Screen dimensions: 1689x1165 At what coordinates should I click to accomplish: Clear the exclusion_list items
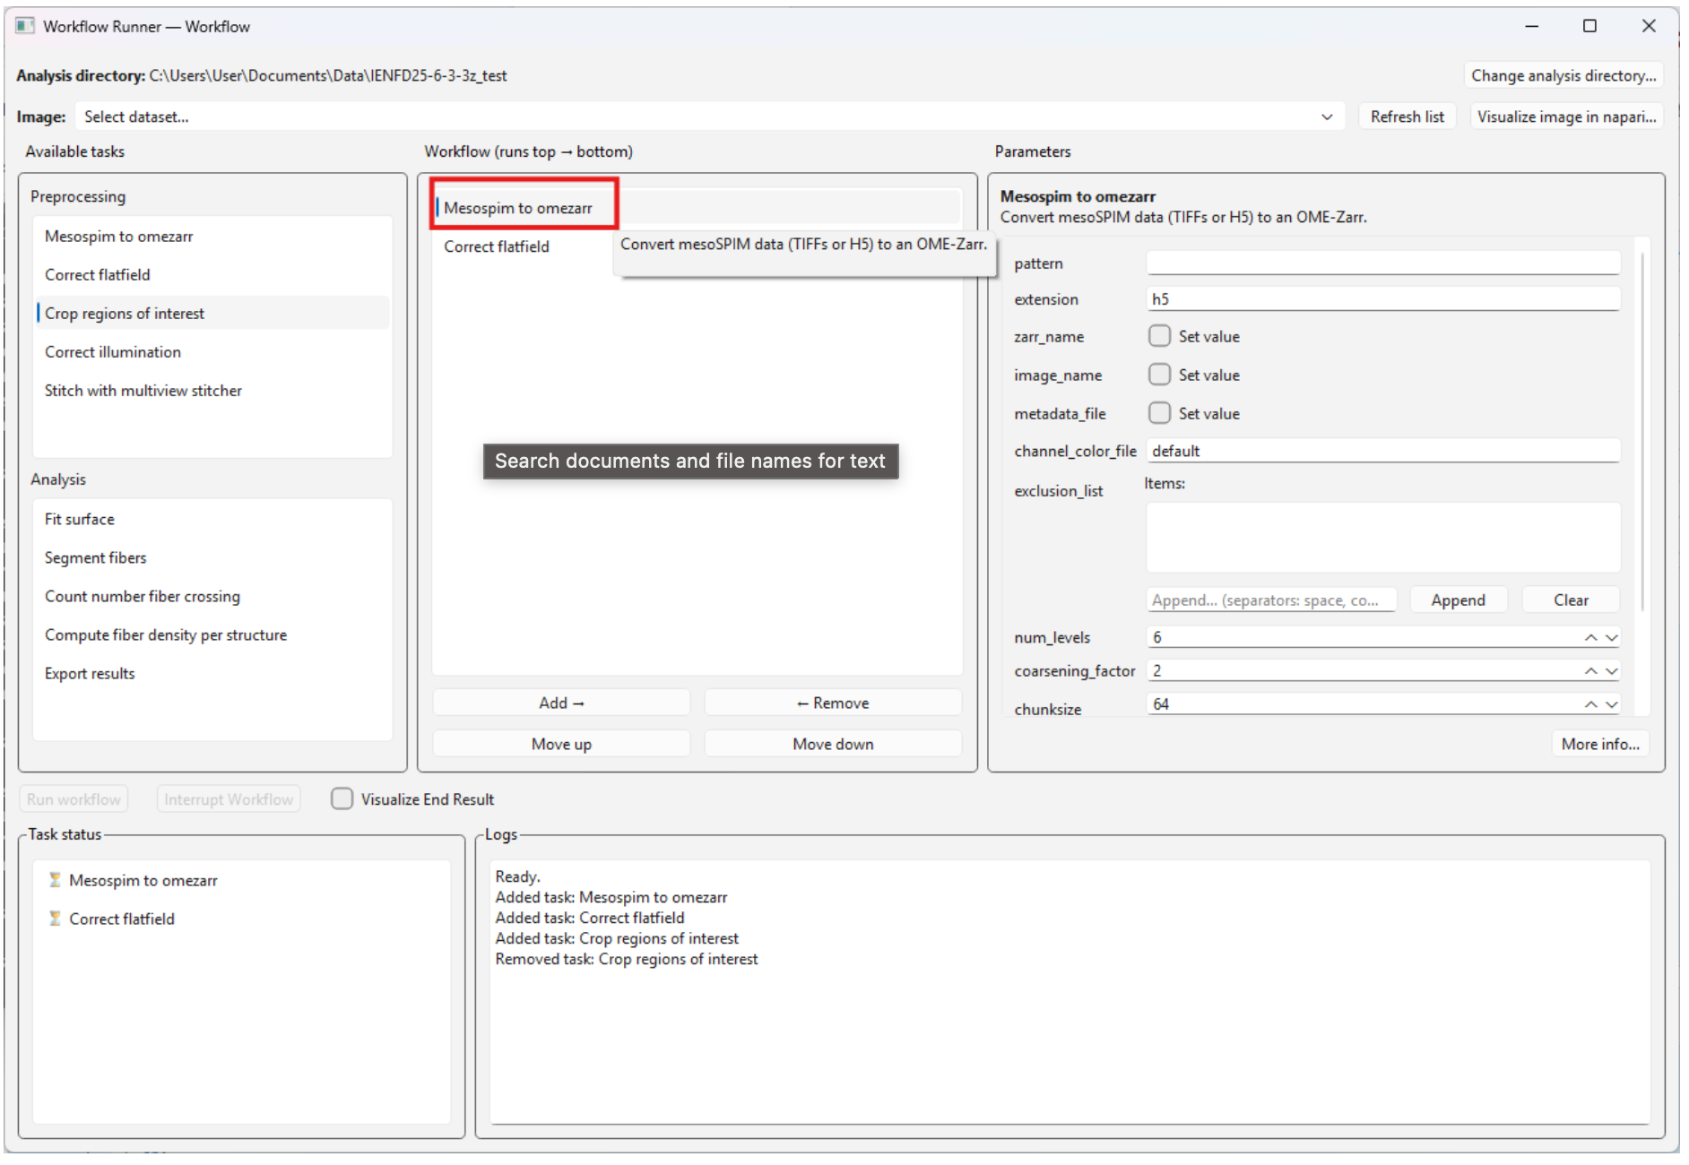click(1571, 599)
